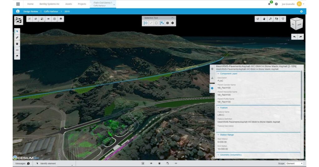This screenshot has height=167, width=319.
Task: Select End Station value 10+500.00
Action: (x=222, y=149)
